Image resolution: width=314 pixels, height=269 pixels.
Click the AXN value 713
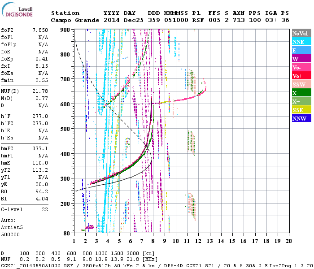click(x=239, y=20)
